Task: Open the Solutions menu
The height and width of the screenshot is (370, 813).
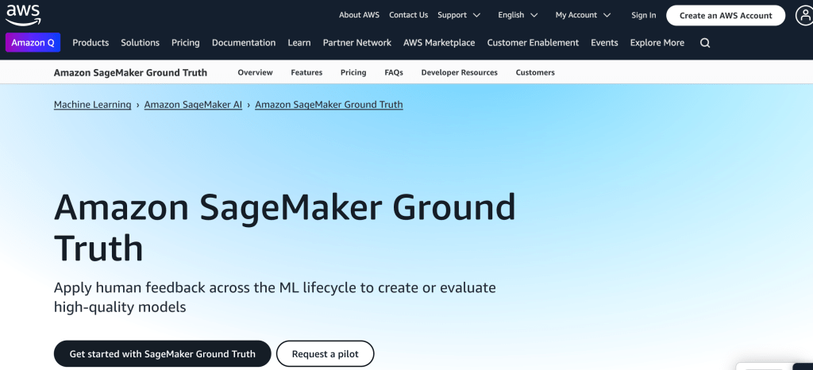Action: pyautogui.click(x=141, y=43)
